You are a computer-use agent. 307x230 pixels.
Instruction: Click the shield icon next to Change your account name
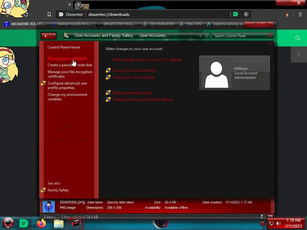[x=108, y=70]
